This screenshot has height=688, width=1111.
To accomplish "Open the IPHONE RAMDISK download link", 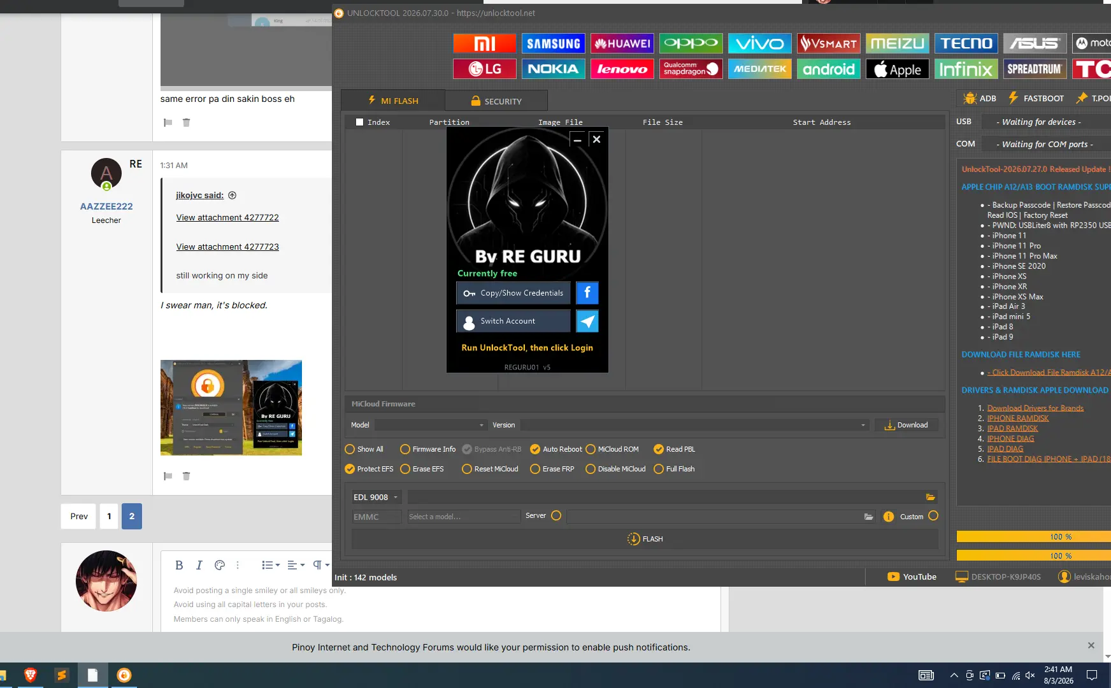I will click(x=1018, y=419).
